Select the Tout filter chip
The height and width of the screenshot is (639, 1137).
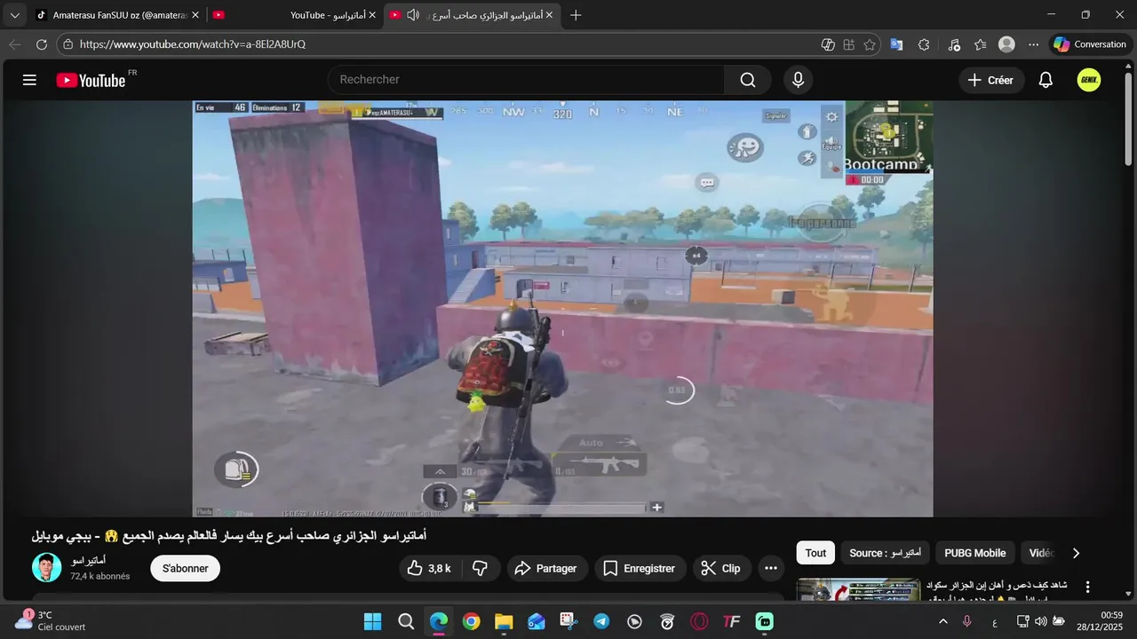tap(815, 553)
